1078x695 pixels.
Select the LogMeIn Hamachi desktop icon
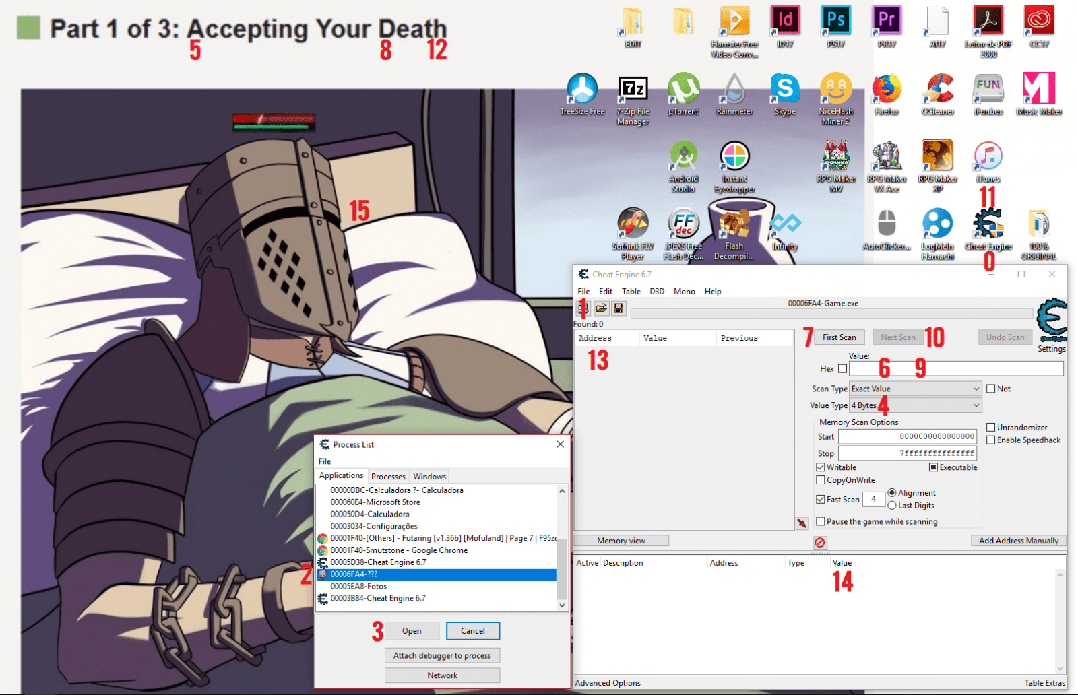tap(938, 234)
